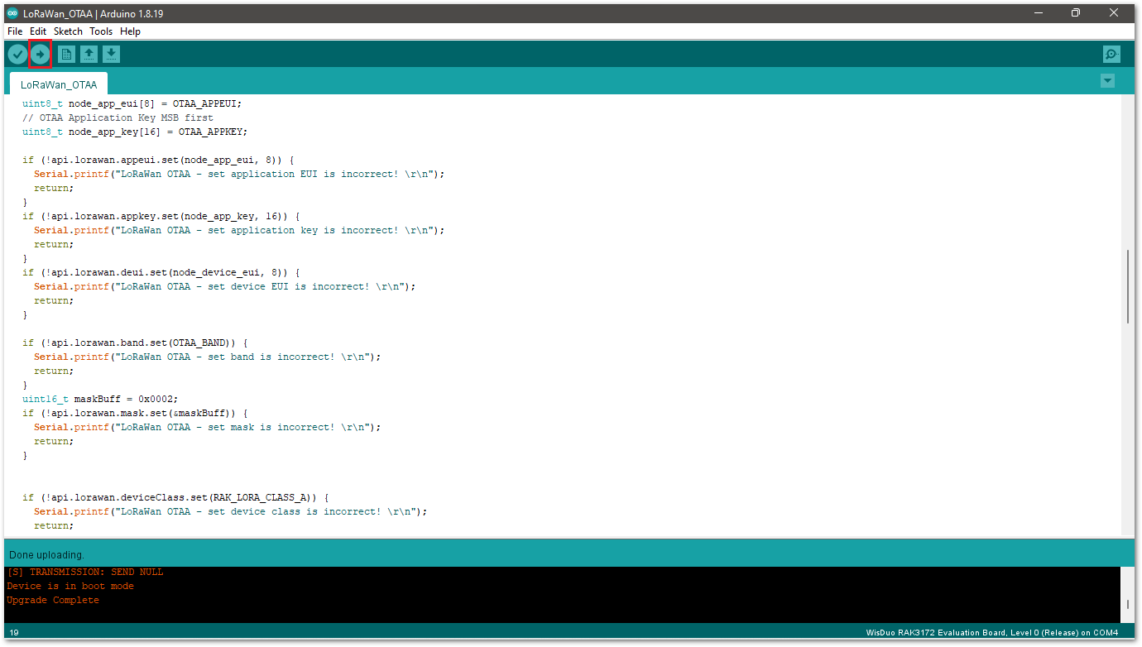Minimize the Arduino window

pos(1038,12)
